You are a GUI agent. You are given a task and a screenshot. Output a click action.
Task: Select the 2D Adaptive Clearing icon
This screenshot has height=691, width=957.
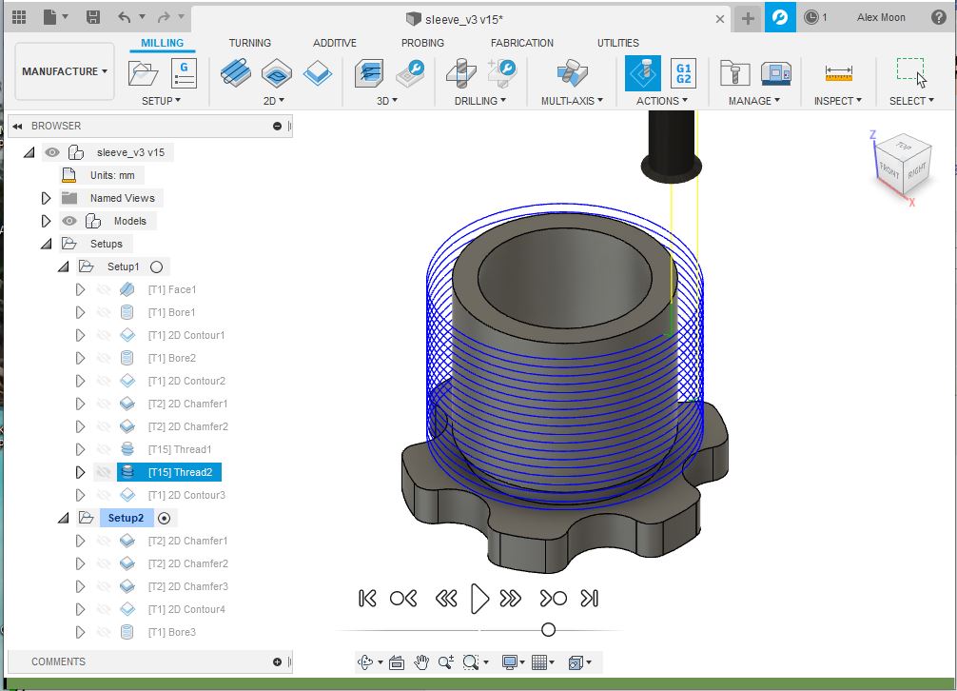click(x=236, y=72)
